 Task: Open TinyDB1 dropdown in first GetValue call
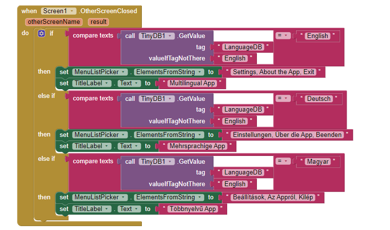156,36
